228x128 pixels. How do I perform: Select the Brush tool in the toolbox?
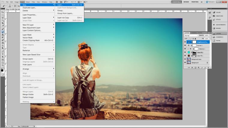3,32
